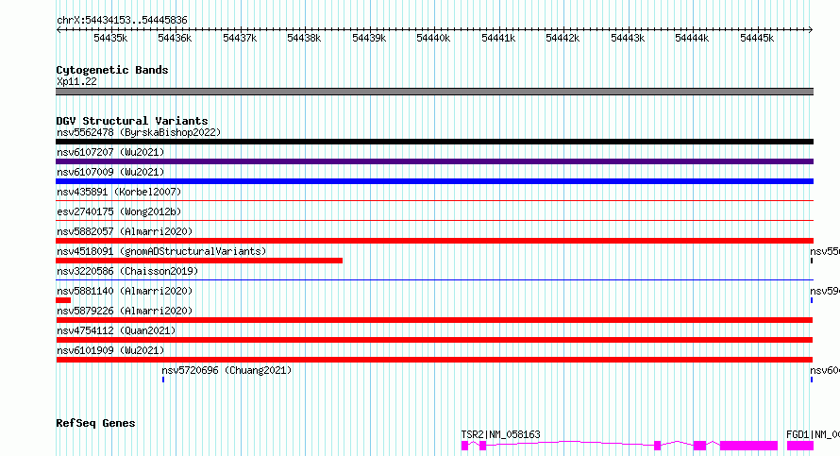This screenshot has width=840, height=456.
Task: Open nsv3220586 (Chaisson2019) variant label
Action: click(127, 271)
